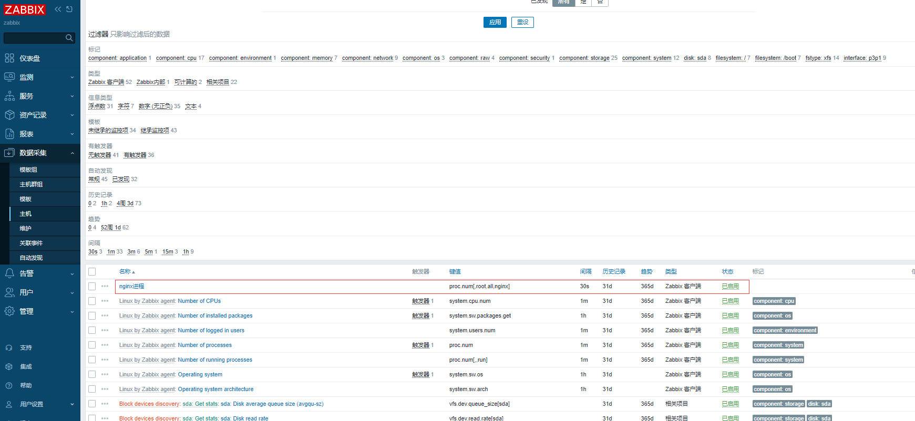Screen dimensions: 915x421
Task: Filter by 30s interval link
Action: (x=92, y=251)
